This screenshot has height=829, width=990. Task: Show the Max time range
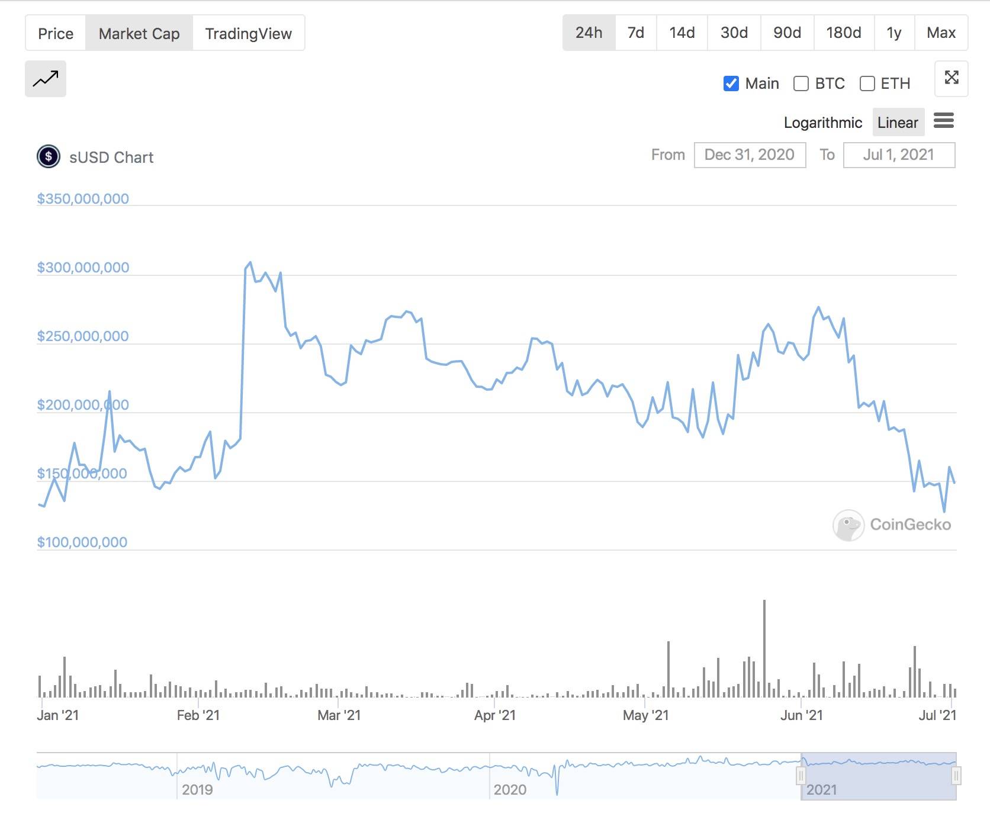click(x=941, y=33)
